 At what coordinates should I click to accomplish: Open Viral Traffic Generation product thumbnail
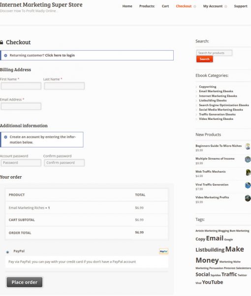(248, 185)
